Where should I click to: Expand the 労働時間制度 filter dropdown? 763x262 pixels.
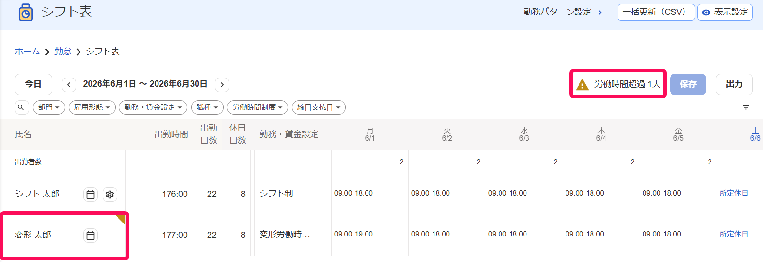pos(257,107)
